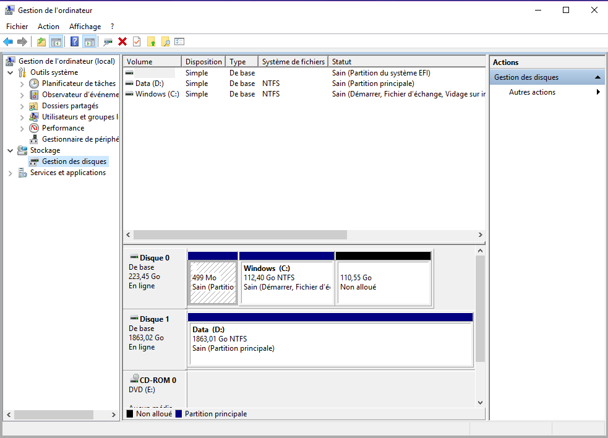Expand Observateur d'événements node
This screenshot has height=438, width=608.
[22, 95]
